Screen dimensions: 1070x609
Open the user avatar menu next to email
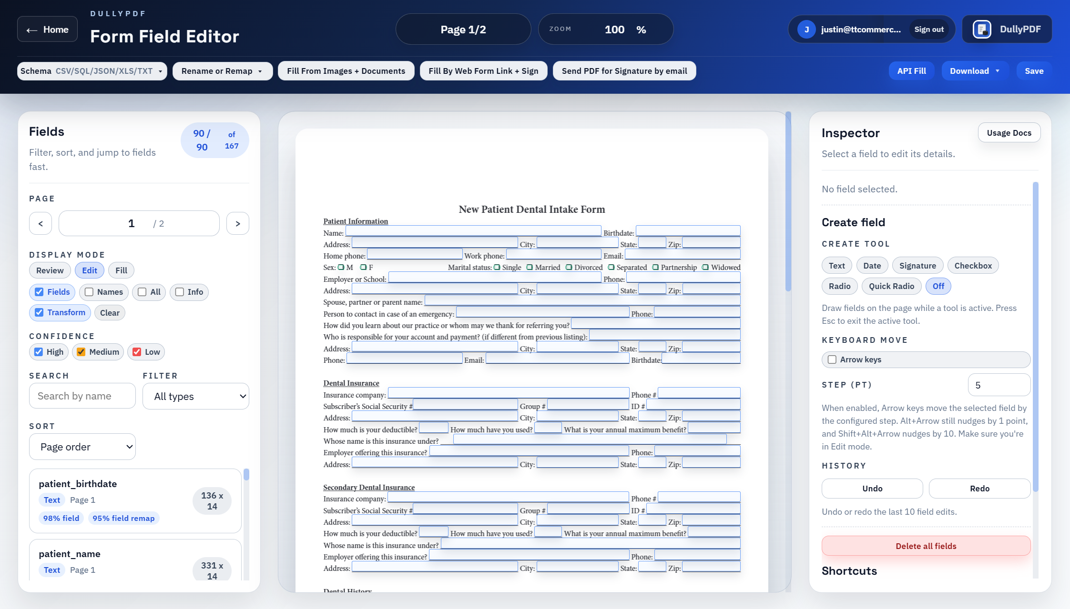[806, 29]
